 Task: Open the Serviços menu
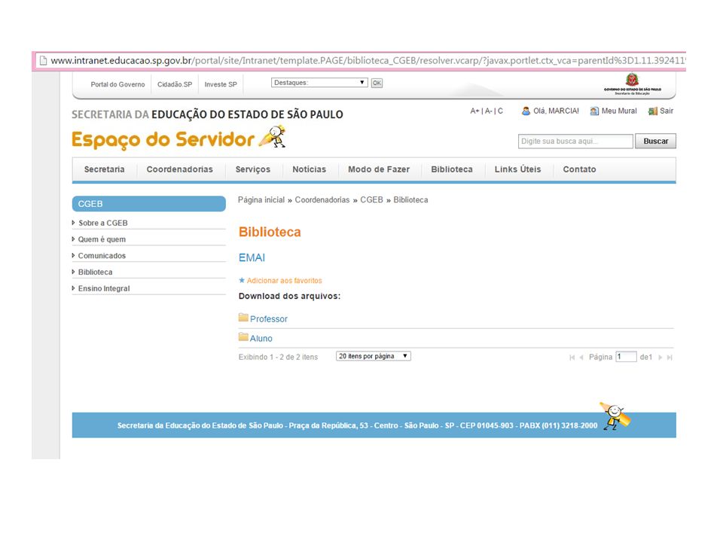click(x=253, y=169)
